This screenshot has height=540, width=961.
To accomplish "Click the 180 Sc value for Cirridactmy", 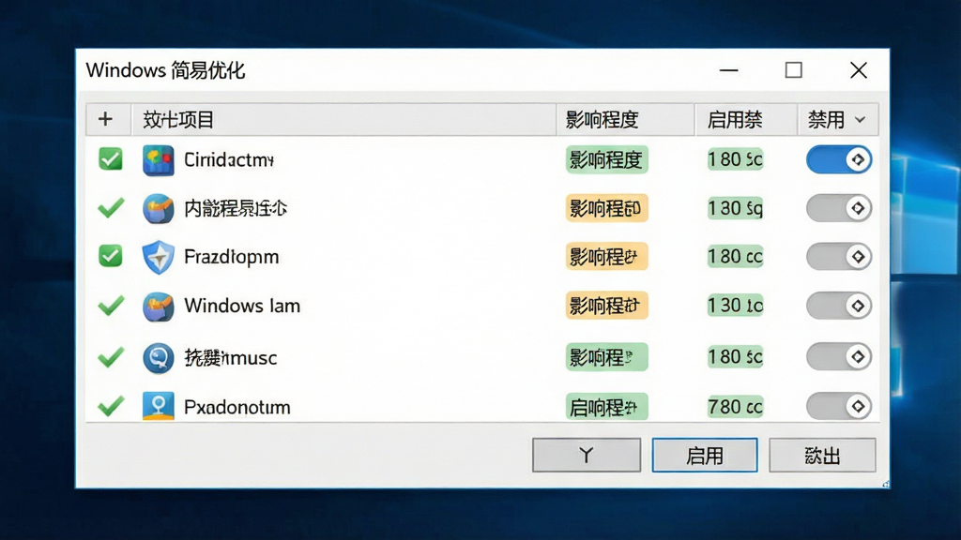I will click(x=736, y=159).
